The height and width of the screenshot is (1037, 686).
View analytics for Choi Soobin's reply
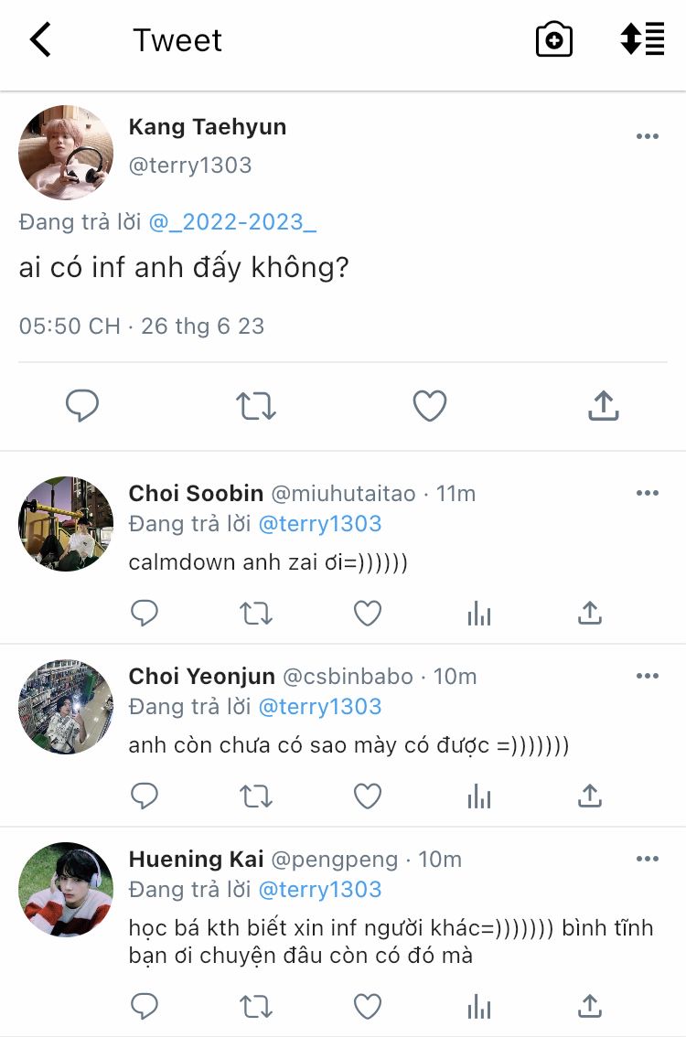pyautogui.click(x=479, y=614)
